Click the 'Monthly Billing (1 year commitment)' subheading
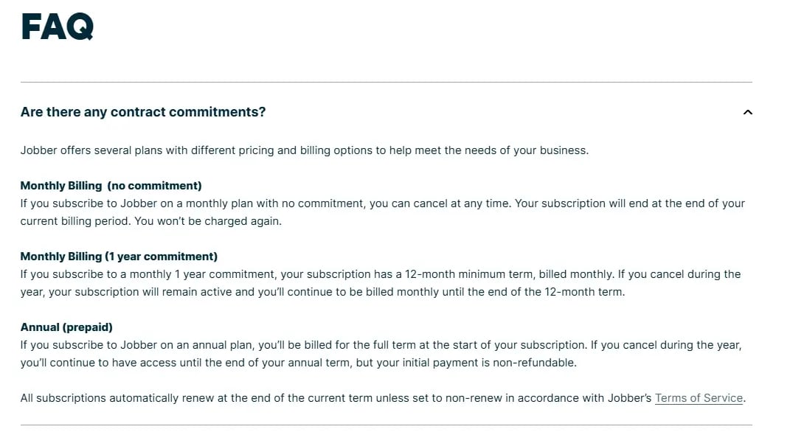790x432 pixels. (118, 256)
